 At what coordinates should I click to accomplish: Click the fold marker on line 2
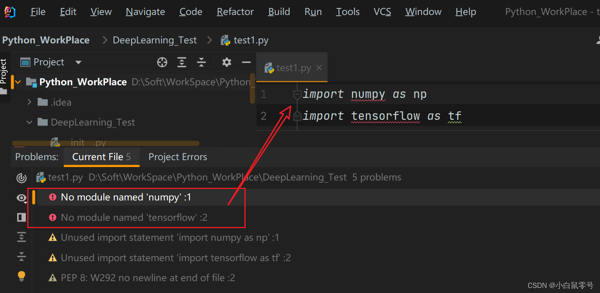[x=297, y=116]
